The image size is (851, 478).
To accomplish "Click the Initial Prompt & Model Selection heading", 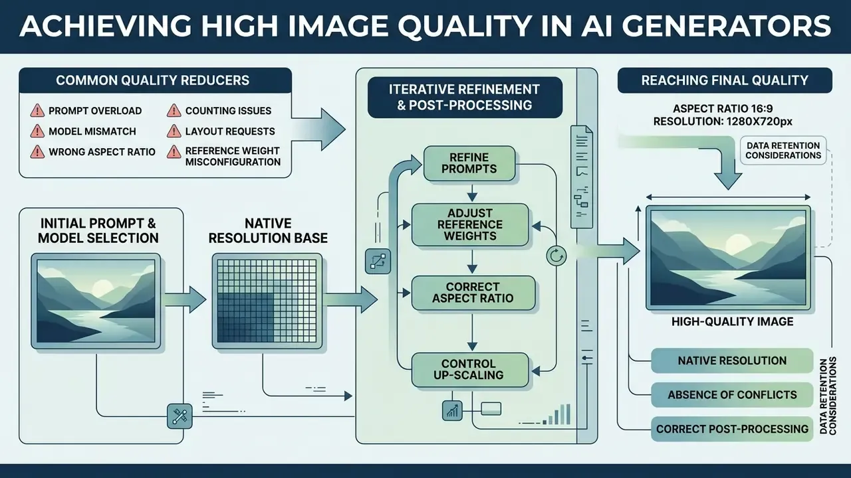I will (x=98, y=230).
